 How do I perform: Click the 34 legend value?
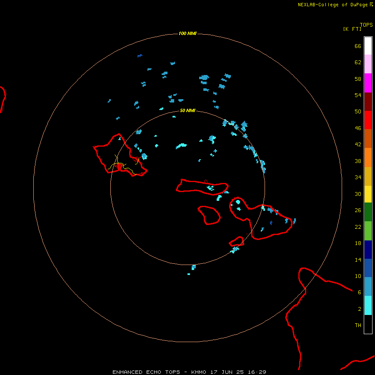click(358, 177)
